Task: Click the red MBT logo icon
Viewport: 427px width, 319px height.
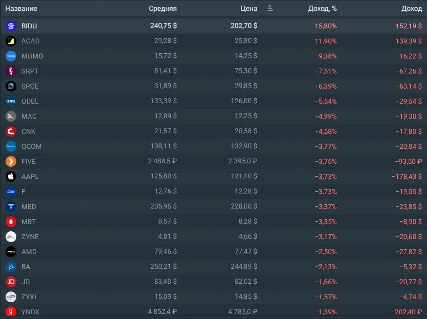Action: click(11, 221)
